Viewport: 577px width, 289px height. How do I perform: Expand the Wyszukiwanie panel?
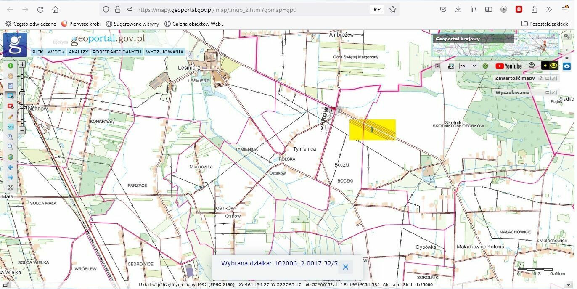pos(548,92)
